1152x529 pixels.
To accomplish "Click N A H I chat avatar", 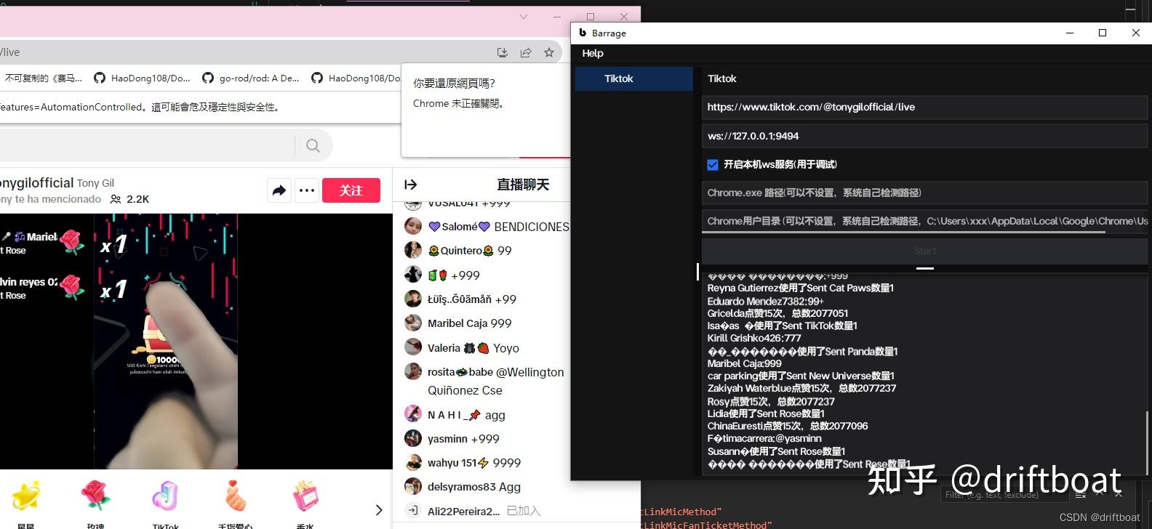I will (413, 414).
